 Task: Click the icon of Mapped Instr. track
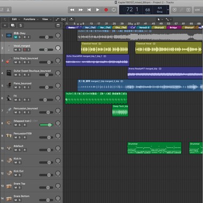coord(9,123)
